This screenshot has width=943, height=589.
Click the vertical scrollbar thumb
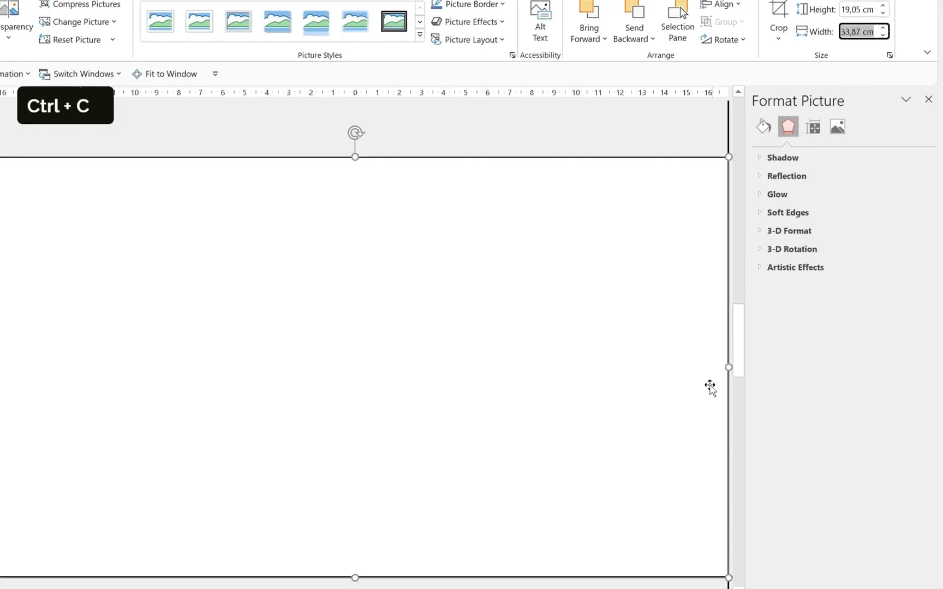(x=738, y=340)
